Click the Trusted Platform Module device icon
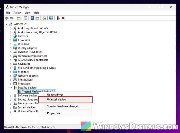Image resolution: width=180 pixels, height=133 pixels. coord(19,92)
